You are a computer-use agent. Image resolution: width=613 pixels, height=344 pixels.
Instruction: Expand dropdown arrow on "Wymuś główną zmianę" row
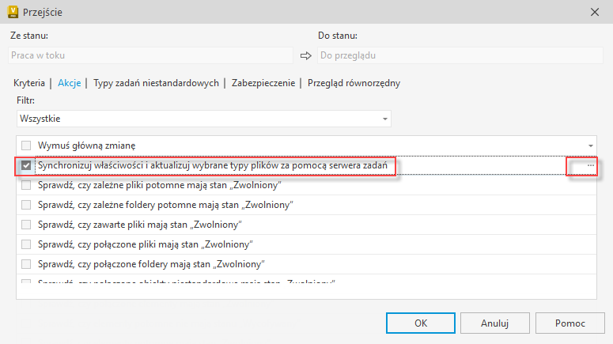pos(591,146)
